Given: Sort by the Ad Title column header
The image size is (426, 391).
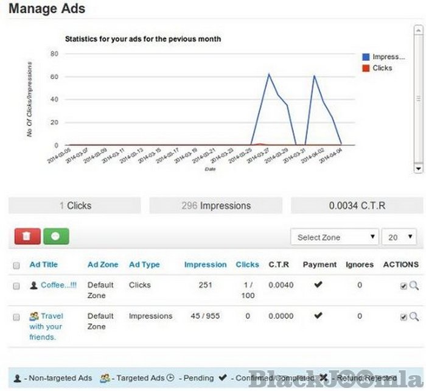Looking at the screenshot, I should 44,265.
